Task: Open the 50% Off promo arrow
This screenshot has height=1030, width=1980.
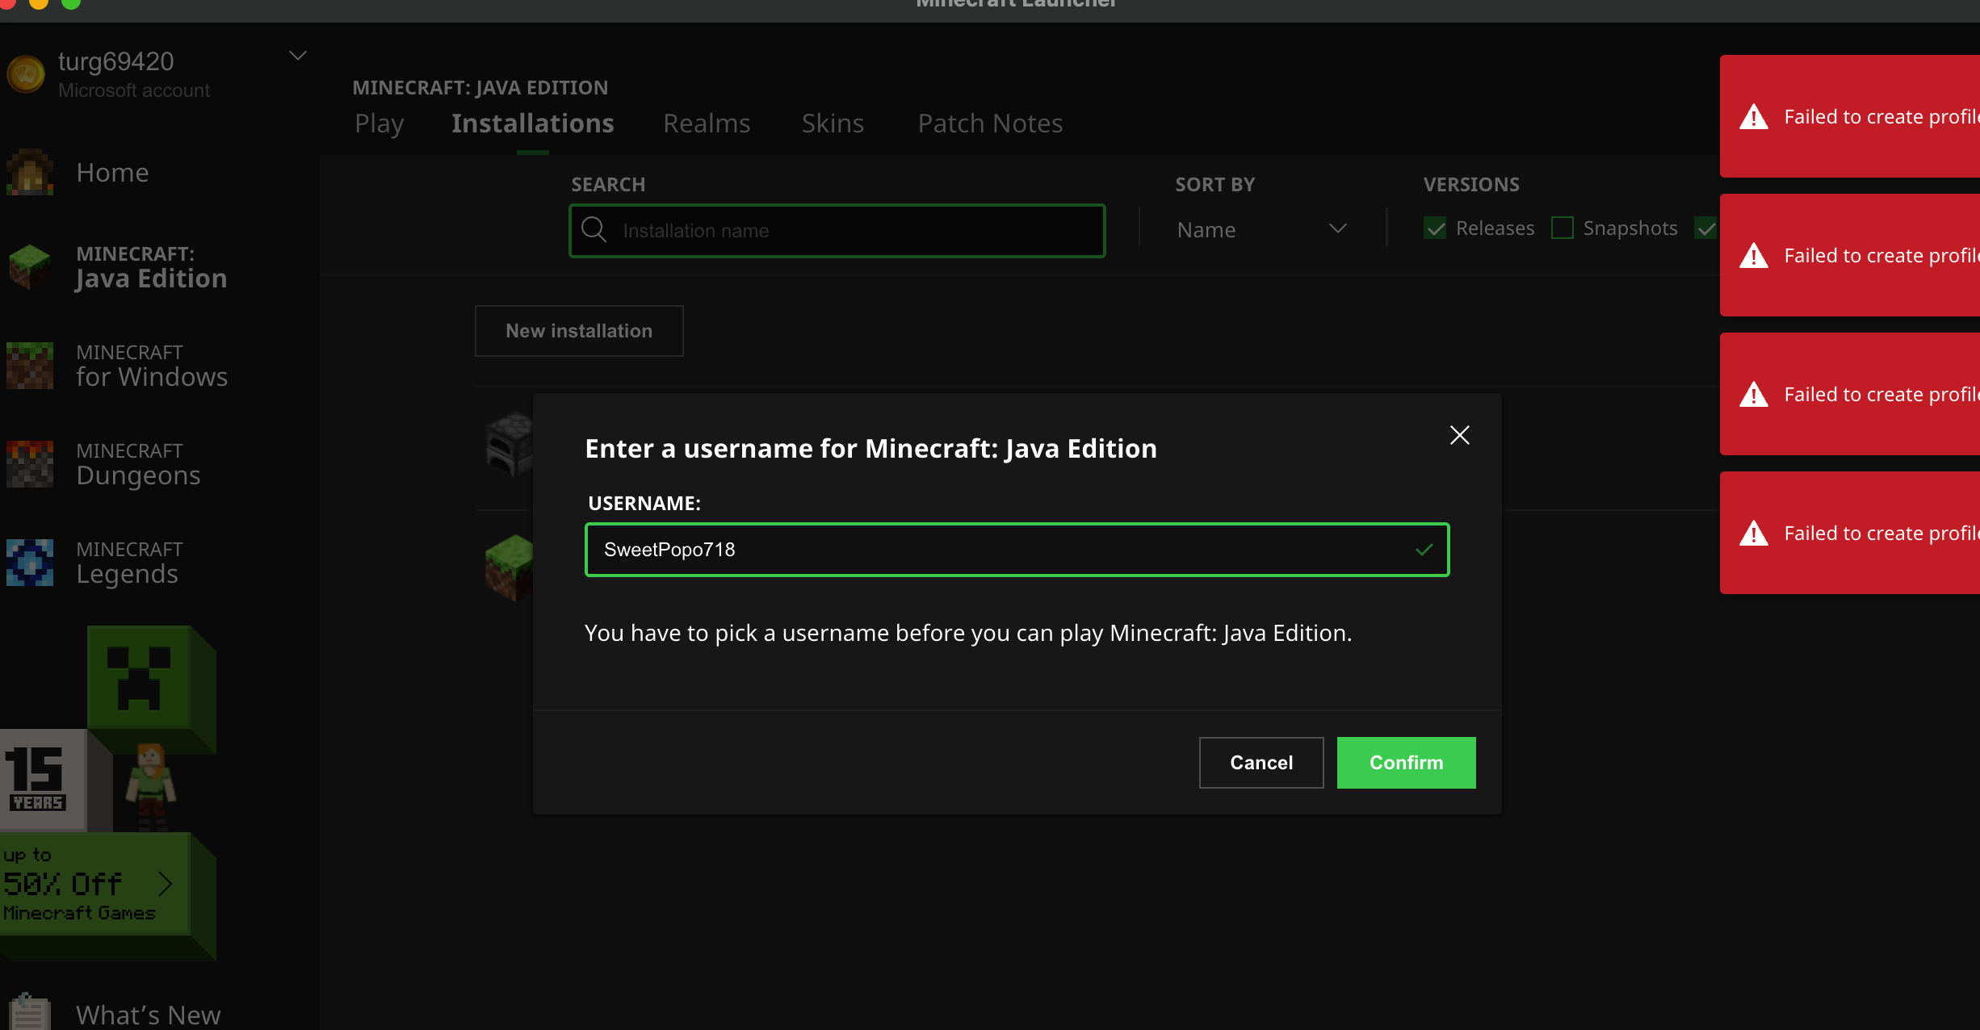Action: point(166,884)
